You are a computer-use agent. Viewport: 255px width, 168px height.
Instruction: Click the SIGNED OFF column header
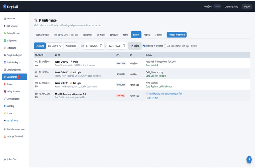coord(40,55)
